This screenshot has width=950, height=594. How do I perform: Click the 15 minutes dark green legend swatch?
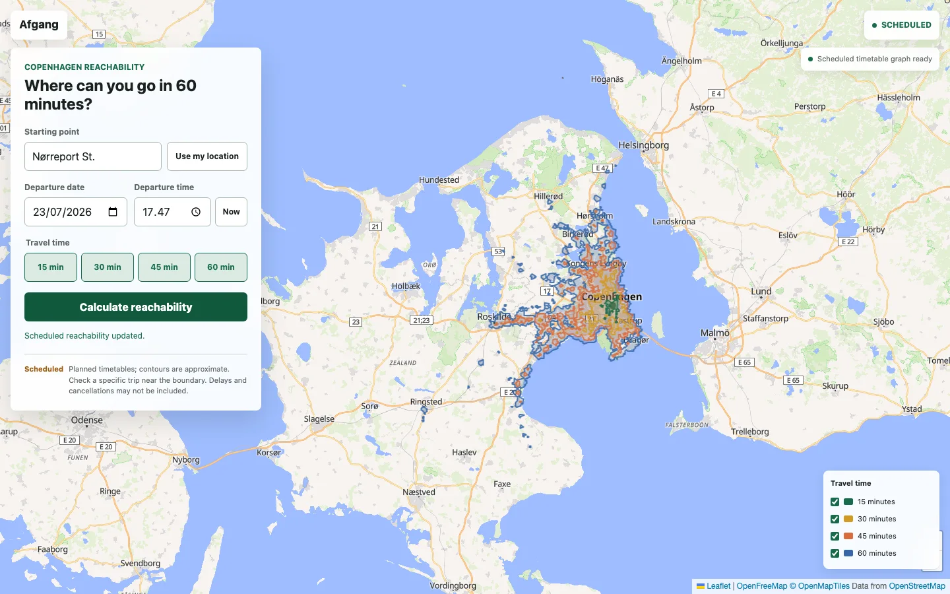point(848,502)
